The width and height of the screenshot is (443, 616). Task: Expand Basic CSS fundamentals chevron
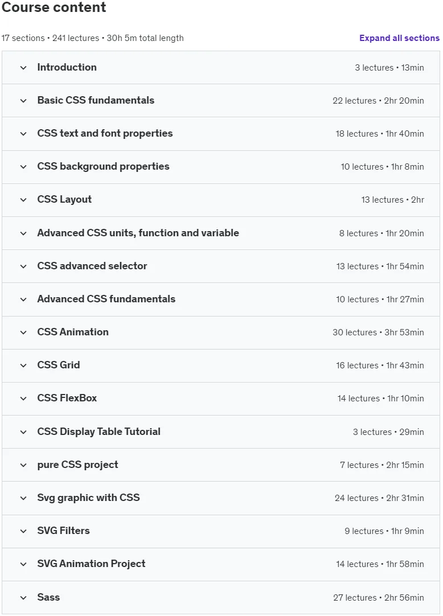tap(23, 101)
